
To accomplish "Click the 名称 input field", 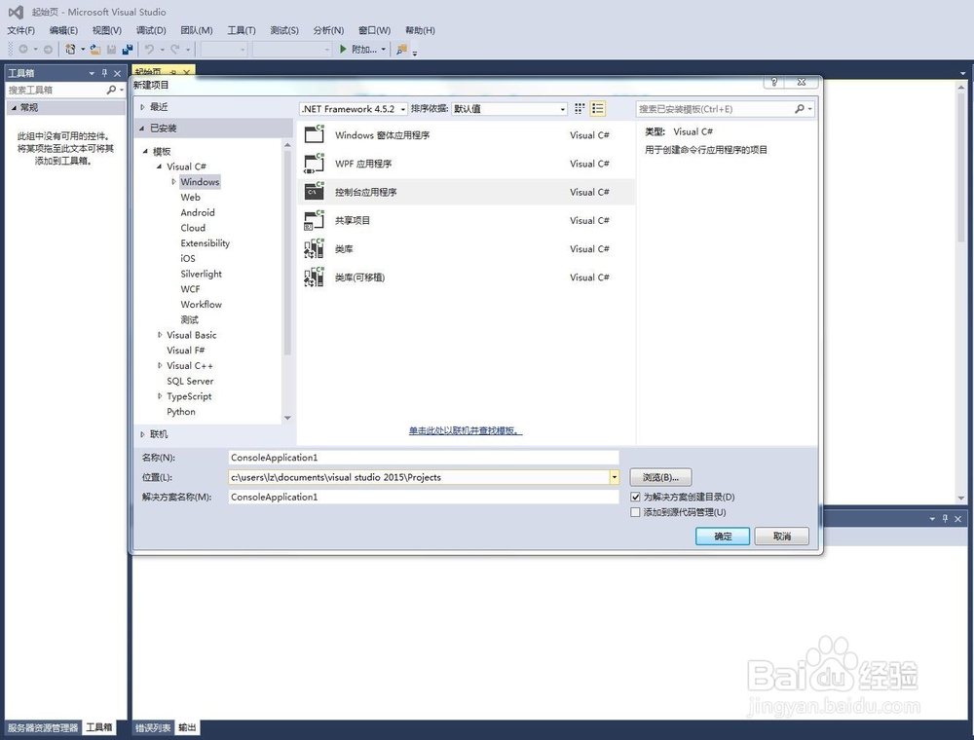I will coord(424,458).
